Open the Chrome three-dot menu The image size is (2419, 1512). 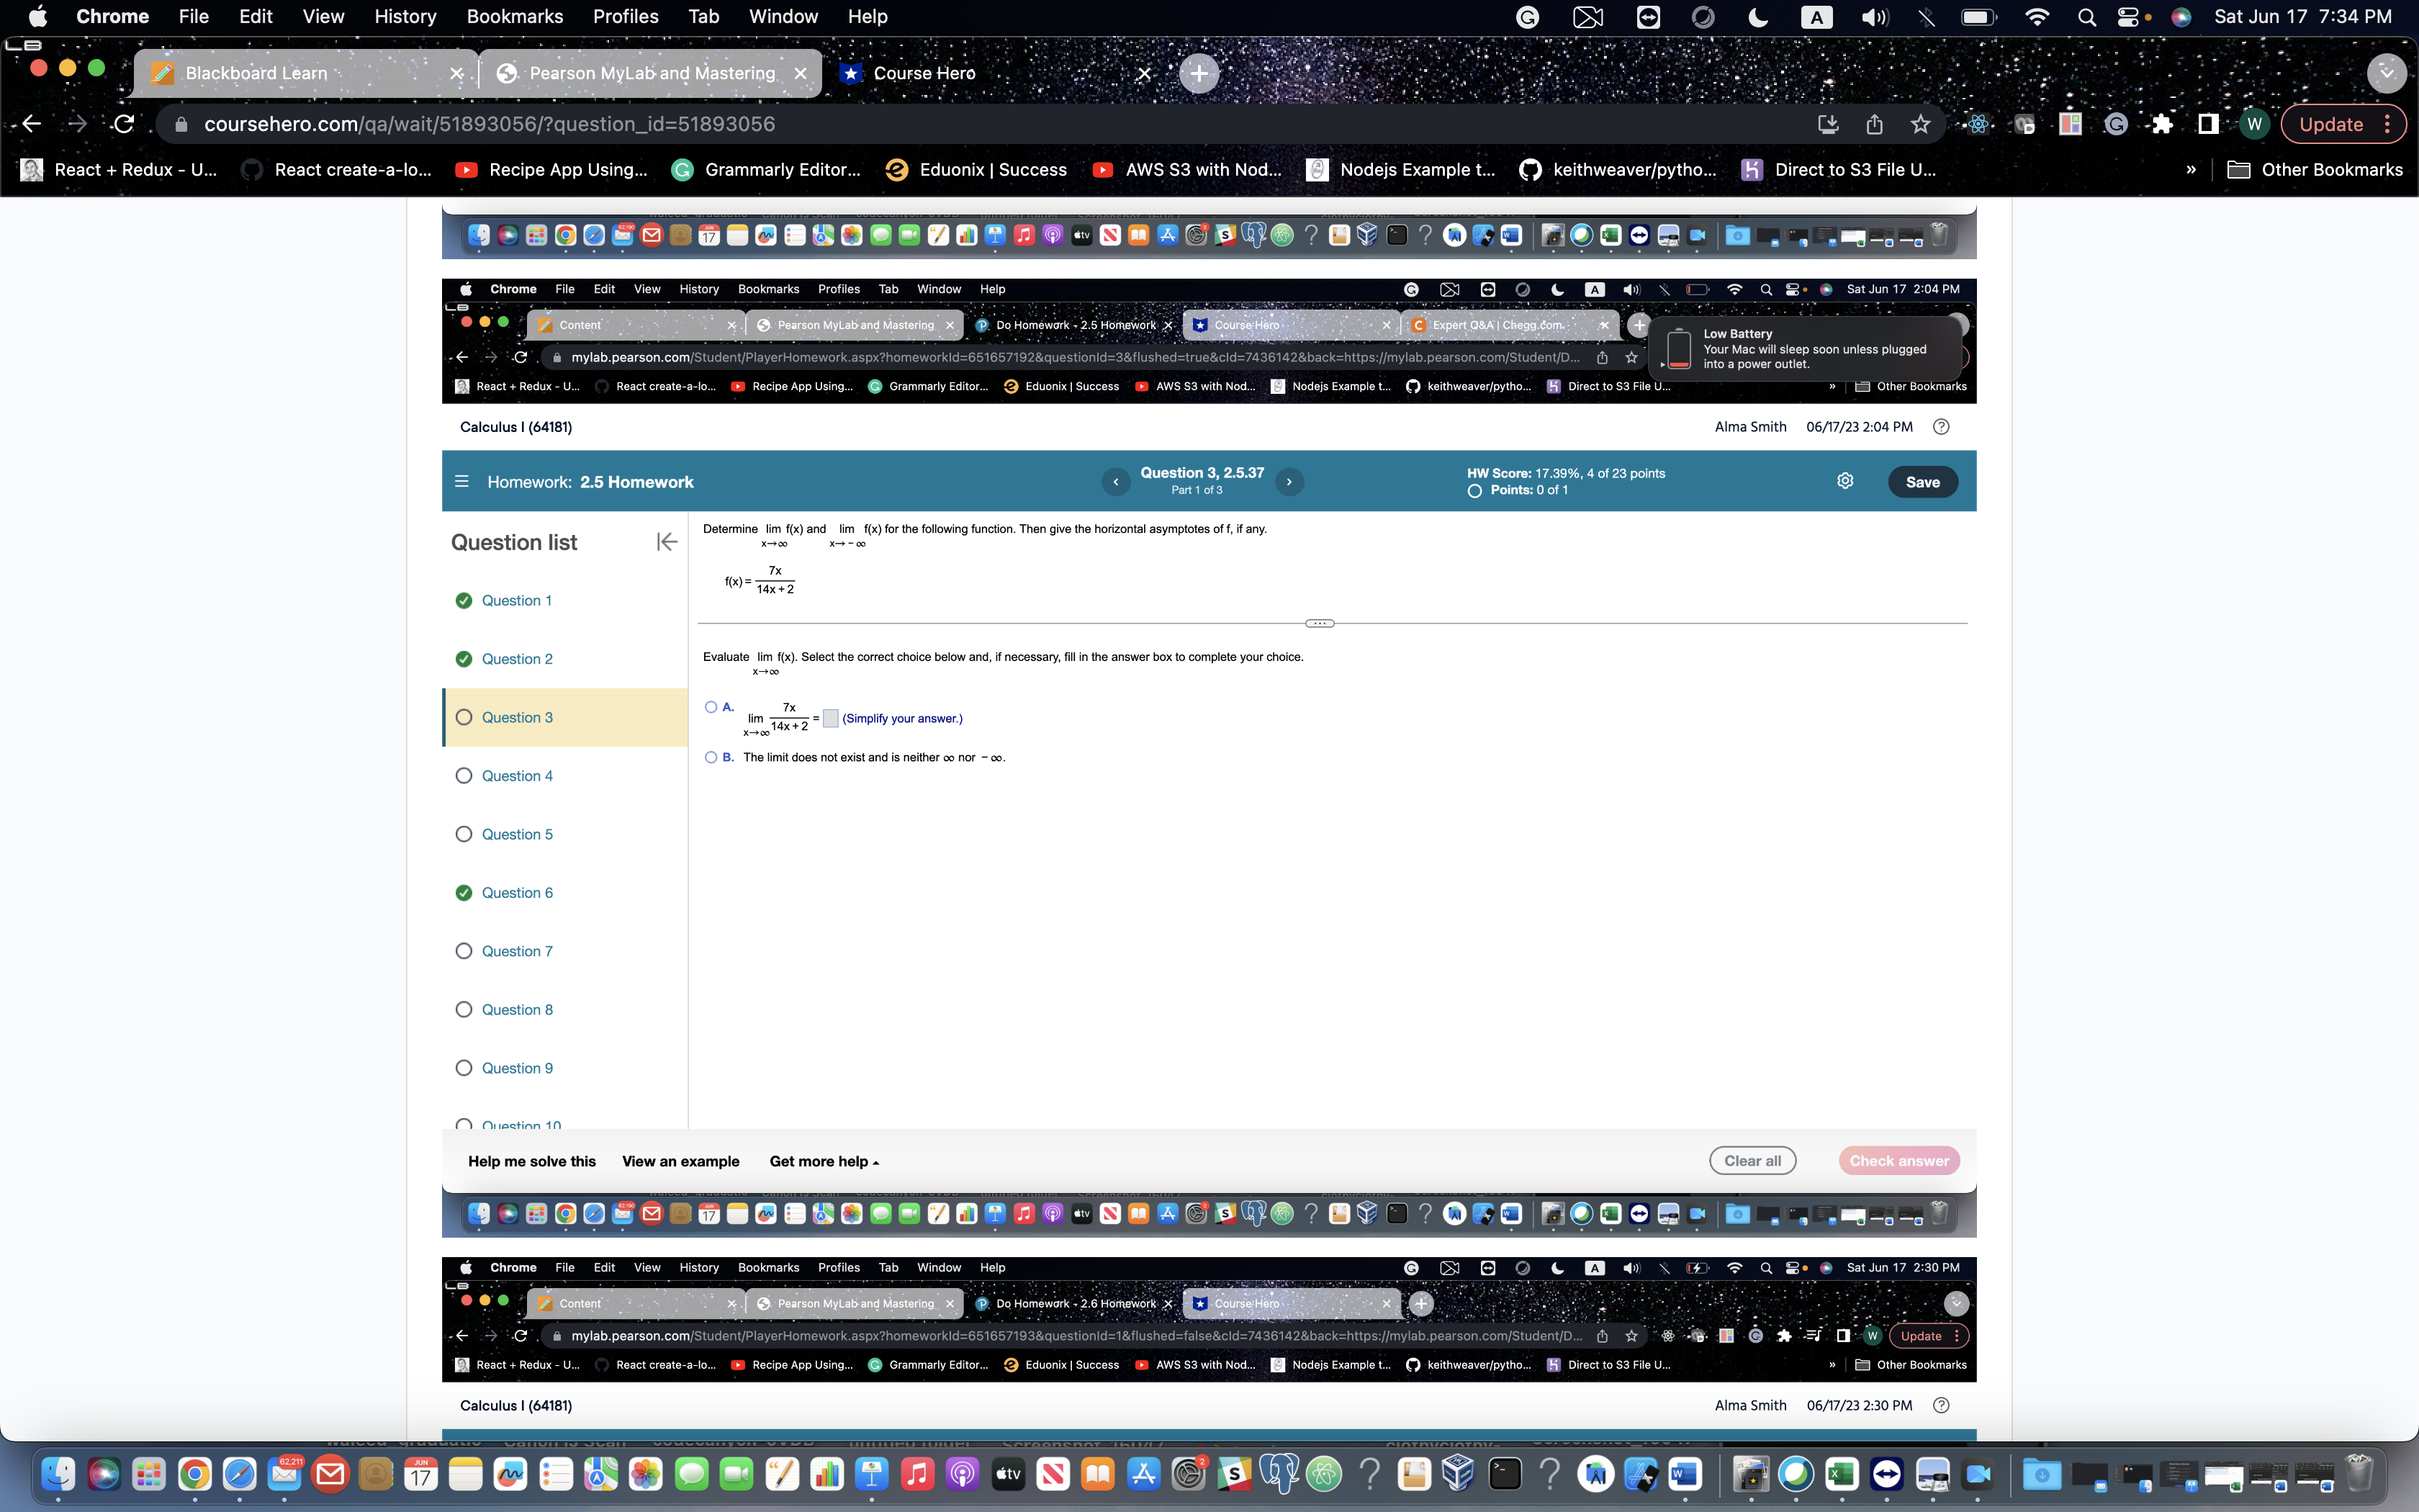pyautogui.click(x=2388, y=124)
